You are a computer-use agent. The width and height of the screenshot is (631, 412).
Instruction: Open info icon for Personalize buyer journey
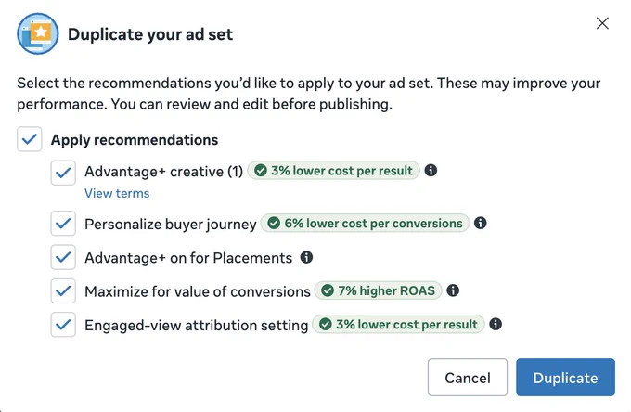(x=480, y=223)
